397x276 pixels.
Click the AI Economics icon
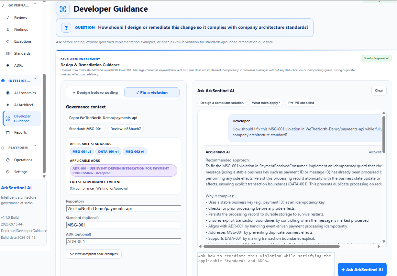tap(8, 93)
